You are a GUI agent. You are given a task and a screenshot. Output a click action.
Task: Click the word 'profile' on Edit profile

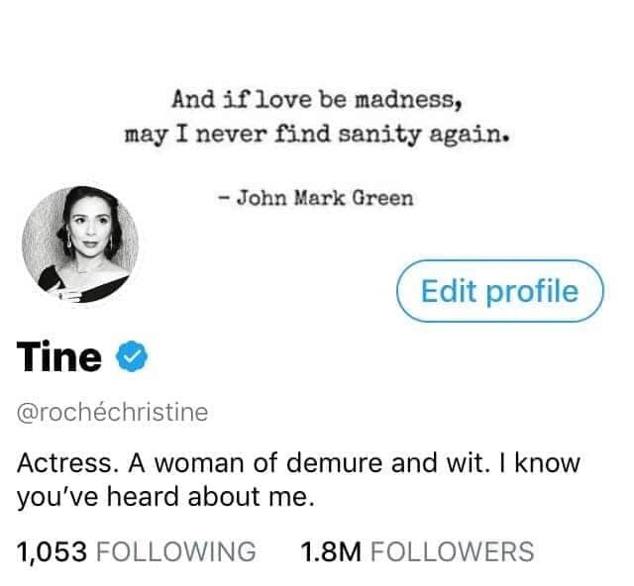[533, 292]
